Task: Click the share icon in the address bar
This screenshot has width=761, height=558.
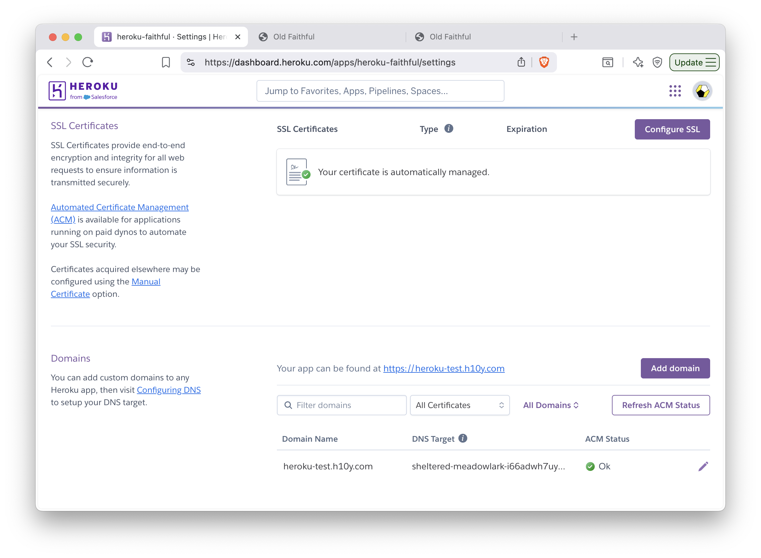Action: (x=521, y=62)
